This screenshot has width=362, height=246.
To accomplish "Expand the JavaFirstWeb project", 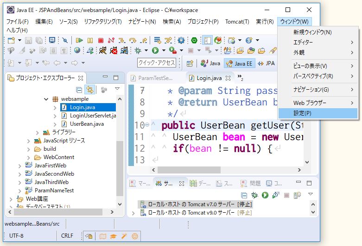I will coord(19,166).
